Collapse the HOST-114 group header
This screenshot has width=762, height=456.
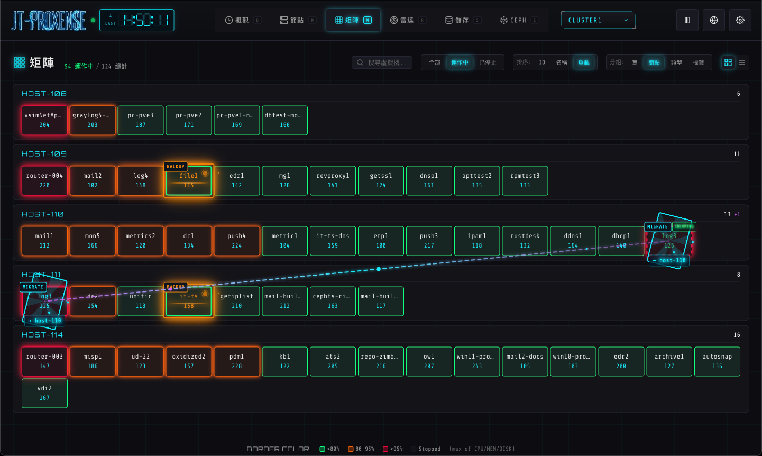tap(381, 335)
